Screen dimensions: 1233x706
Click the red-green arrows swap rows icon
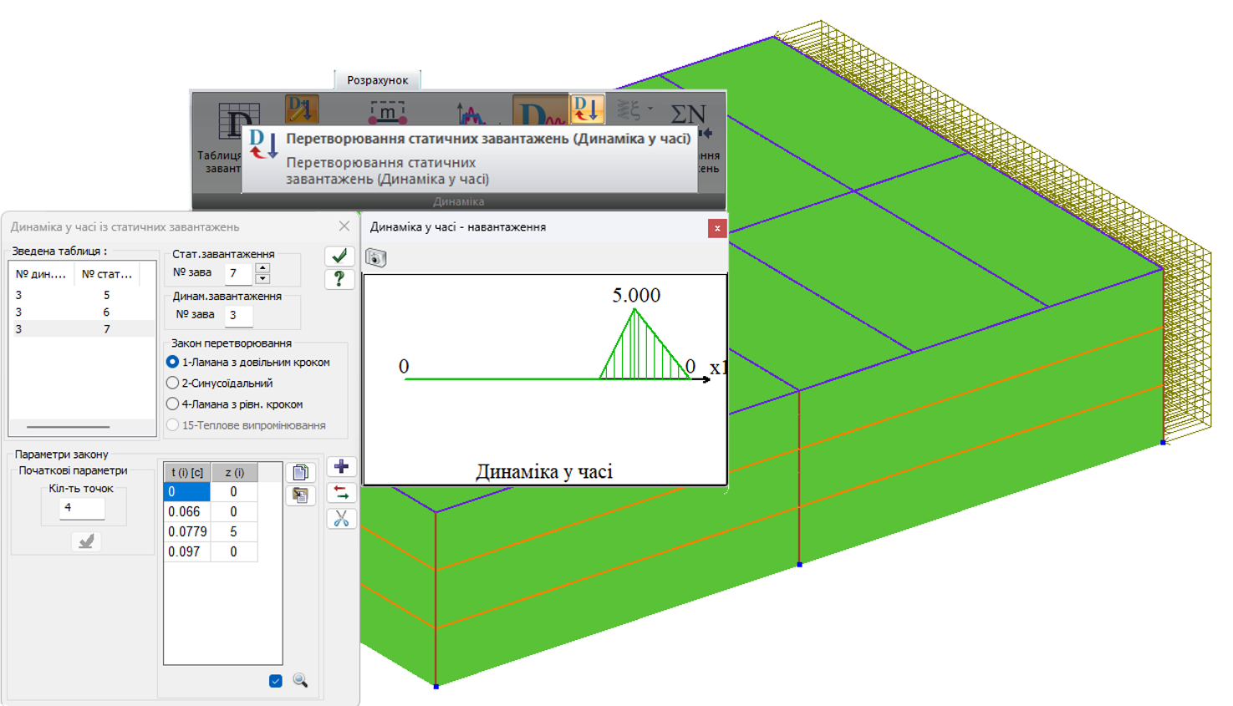pyautogui.click(x=341, y=493)
